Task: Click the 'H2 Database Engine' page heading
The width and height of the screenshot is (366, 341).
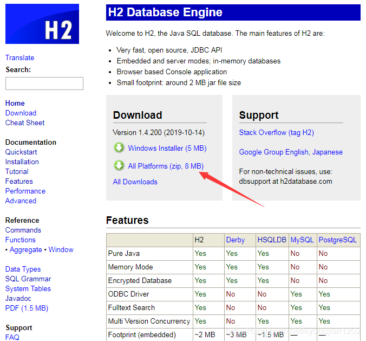Action: click(x=165, y=12)
